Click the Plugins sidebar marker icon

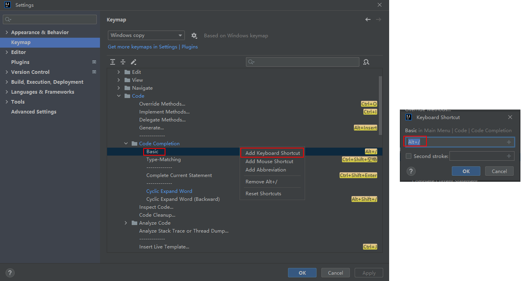tap(94, 62)
